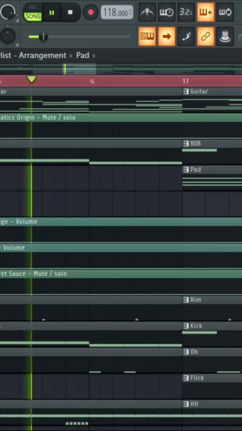This screenshot has height=431, width=242.
Task: Toggle the metronome icon
Action: (x=147, y=12)
